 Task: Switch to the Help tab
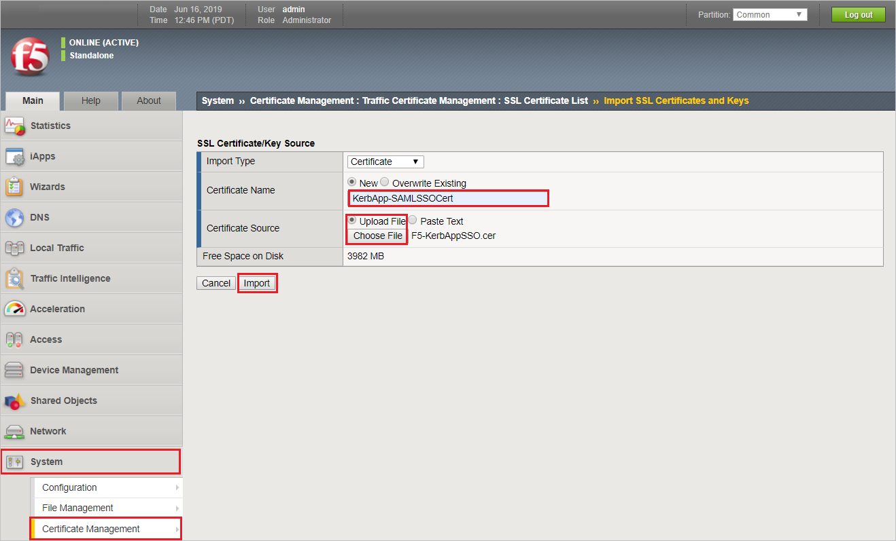click(91, 100)
